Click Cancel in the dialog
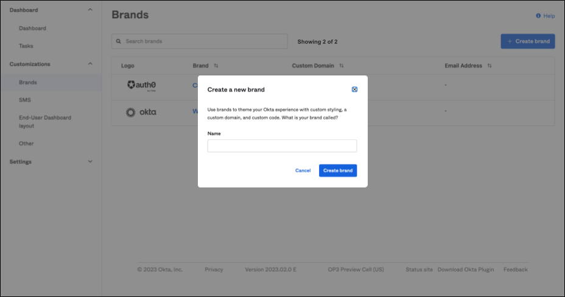The image size is (565, 297). 303,170
